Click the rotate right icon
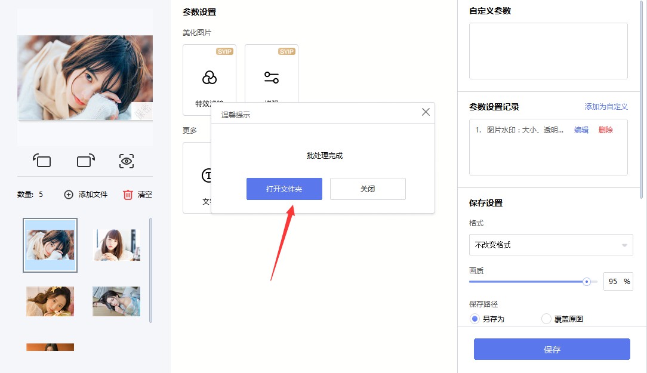647x373 pixels. (x=85, y=161)
